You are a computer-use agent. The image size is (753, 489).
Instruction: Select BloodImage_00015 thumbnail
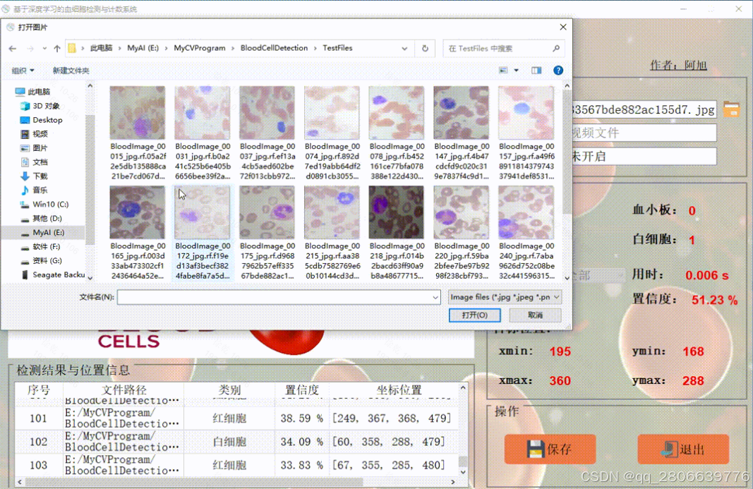click(x=138, y=113)
